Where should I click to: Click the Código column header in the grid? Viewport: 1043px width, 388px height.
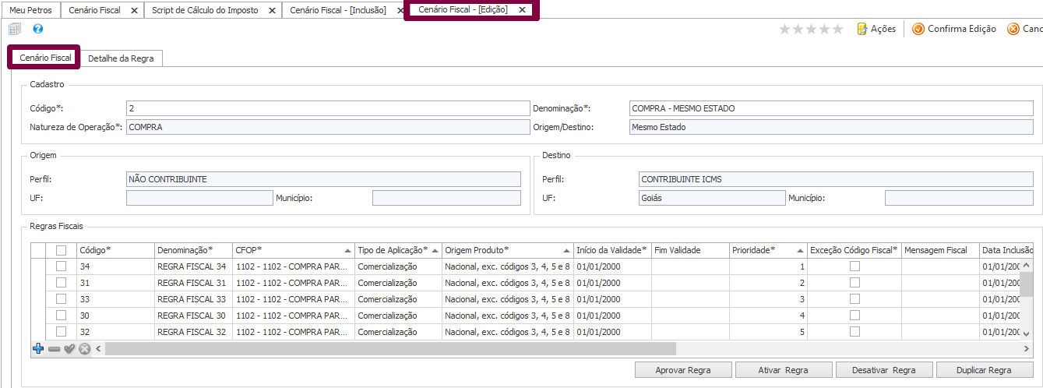(115, 250)
